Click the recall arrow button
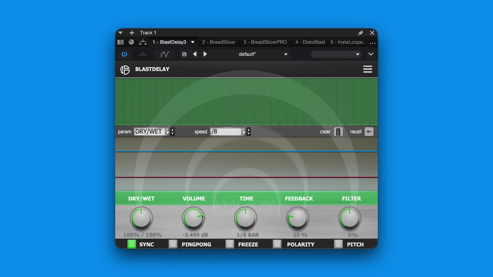The height and width of the screenshot is (277, 493). click(369, 132)
